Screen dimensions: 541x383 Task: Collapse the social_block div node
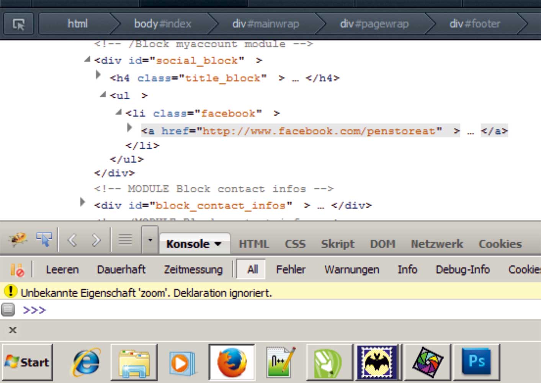point(87,59)
